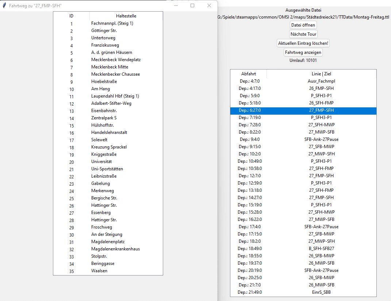Select the "B_SFH-SFB27" trip entry
Image resolution: width=391 pixels, height=301 pixels.
click(321, 249)
